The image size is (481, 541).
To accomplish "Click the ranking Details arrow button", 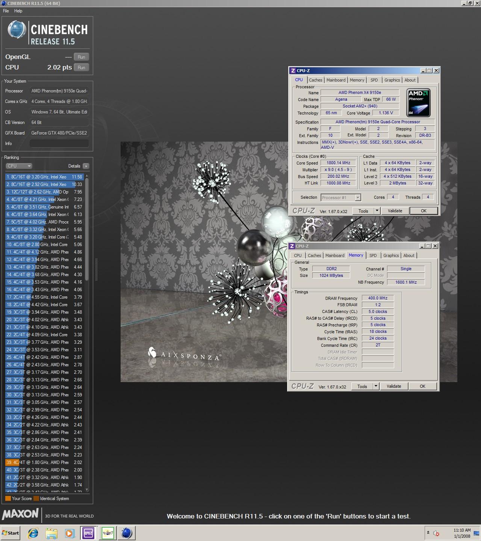I will coord(86,166).
